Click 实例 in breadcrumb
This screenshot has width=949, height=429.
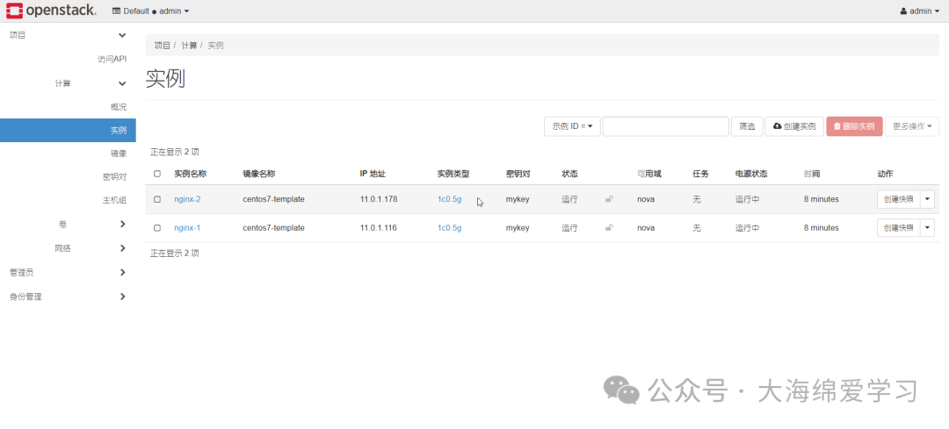click(216, 46)
